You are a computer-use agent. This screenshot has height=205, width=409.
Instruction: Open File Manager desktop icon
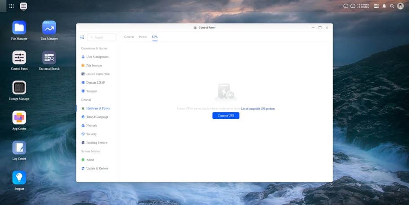(19, 28)
